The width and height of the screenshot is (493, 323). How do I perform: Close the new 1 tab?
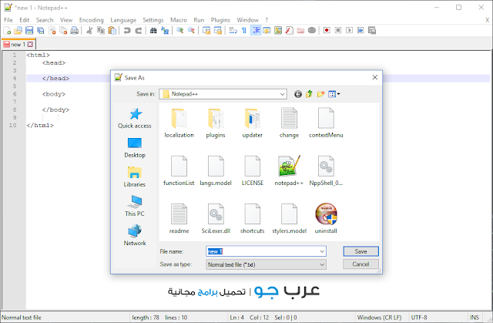pyautogui.click(x=30, y=45)
